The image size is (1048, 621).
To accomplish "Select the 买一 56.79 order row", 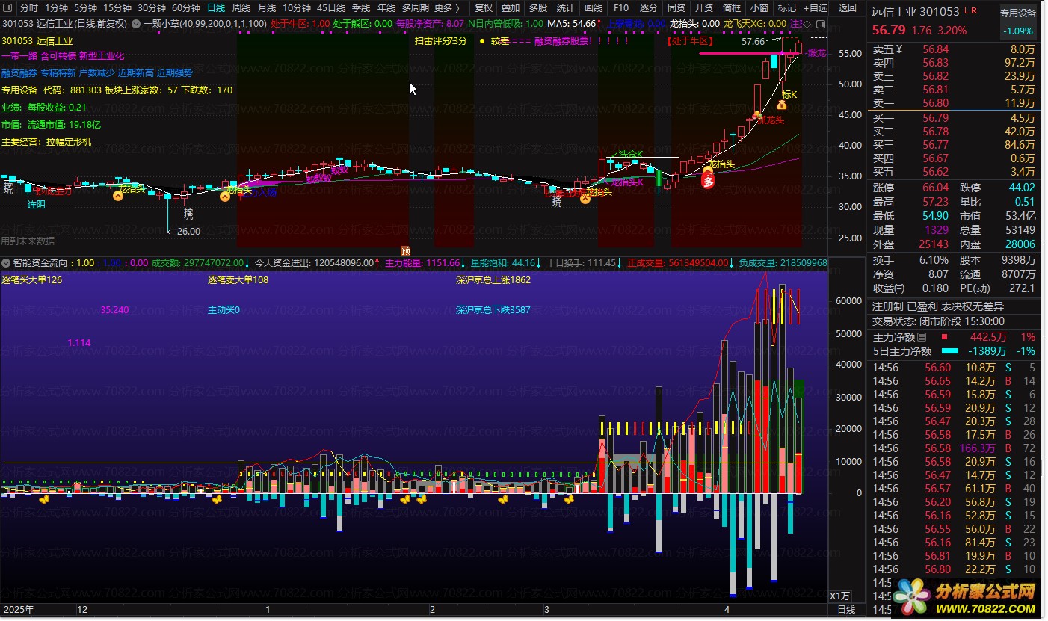I will 954,118.
